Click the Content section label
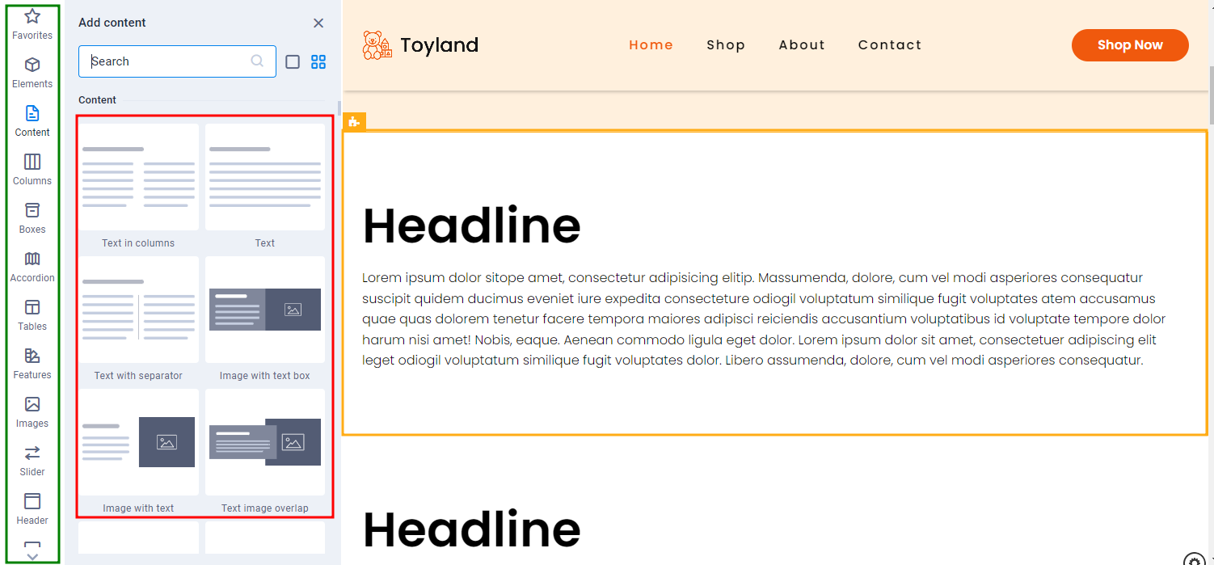The image size is (1214, 565). (97, 100)
